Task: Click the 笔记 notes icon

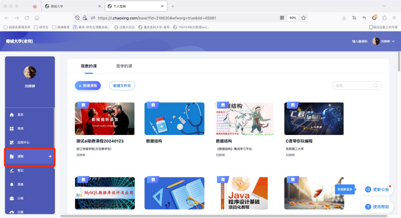Action: [x=12, y=171]
